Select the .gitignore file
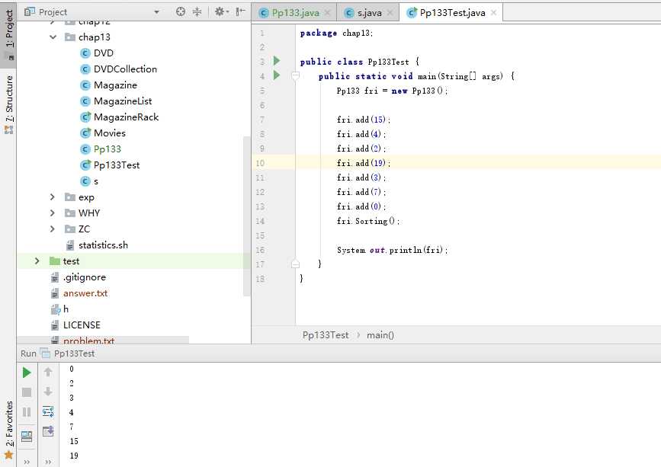Viewport: 661px width, 467px height. [85, 277]
